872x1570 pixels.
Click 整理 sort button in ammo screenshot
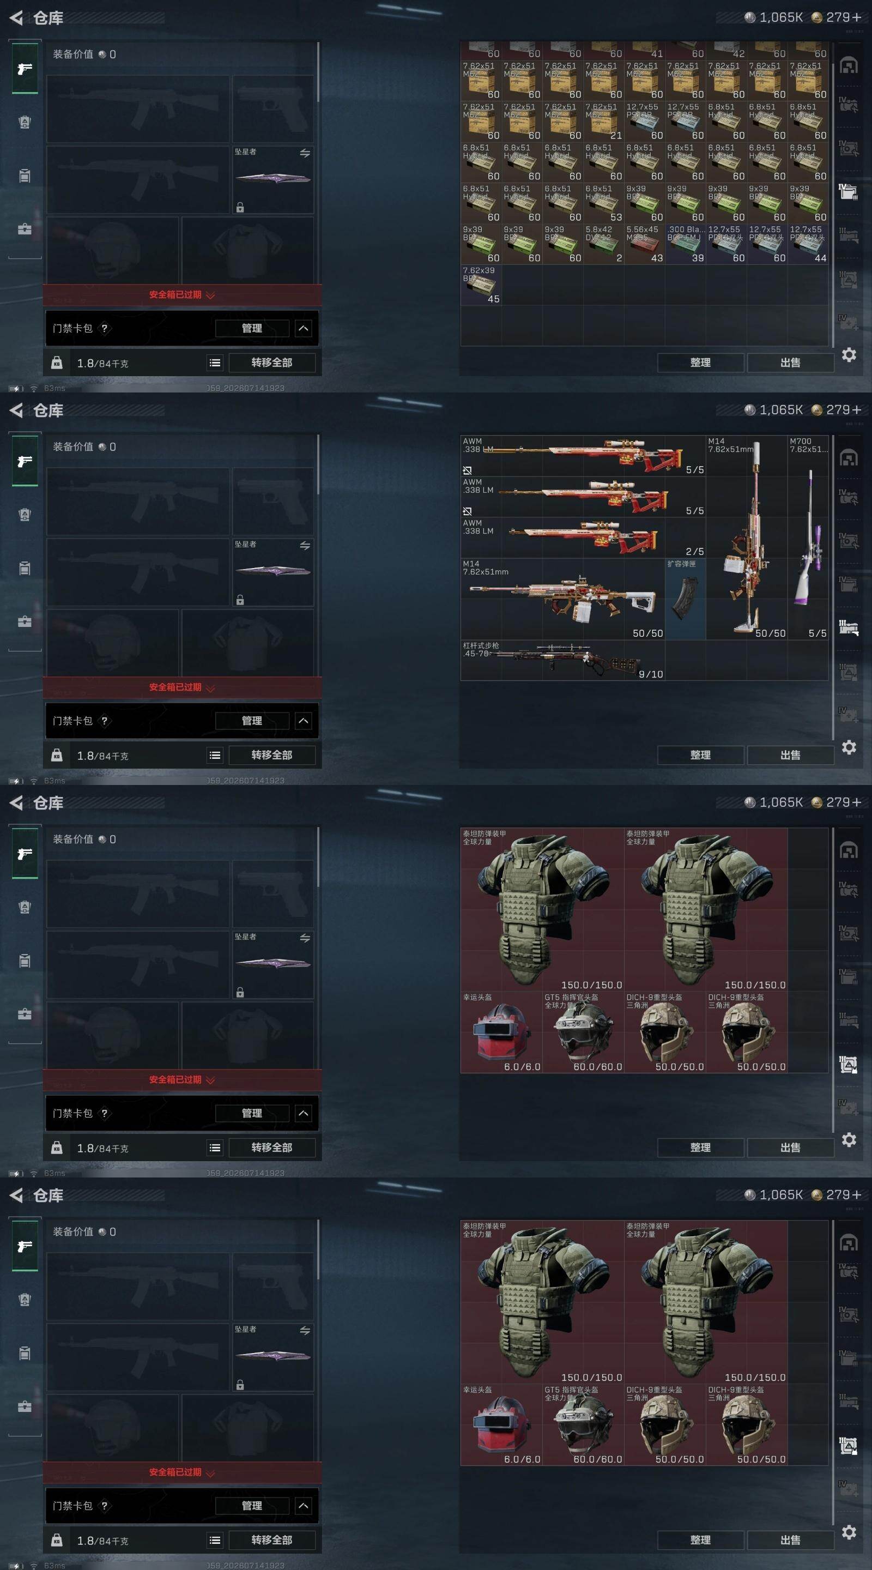[x=700, y=363]
